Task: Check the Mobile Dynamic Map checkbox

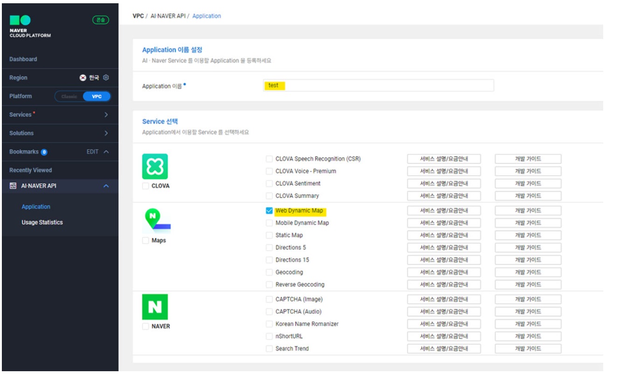Action: [269, 223]
